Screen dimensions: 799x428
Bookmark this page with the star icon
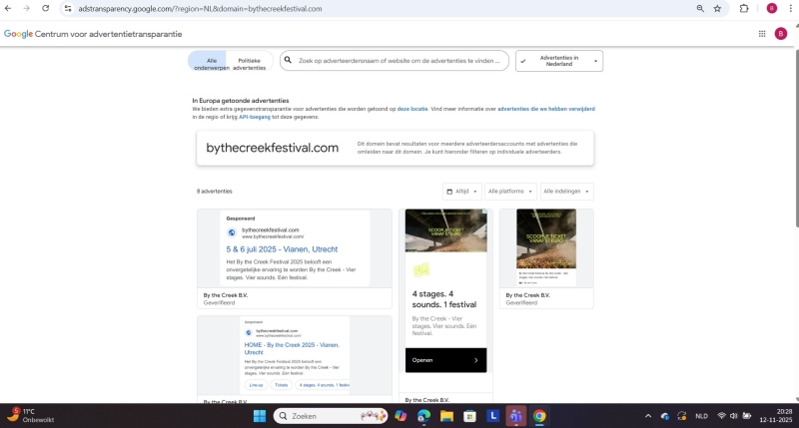pos(717,9)
